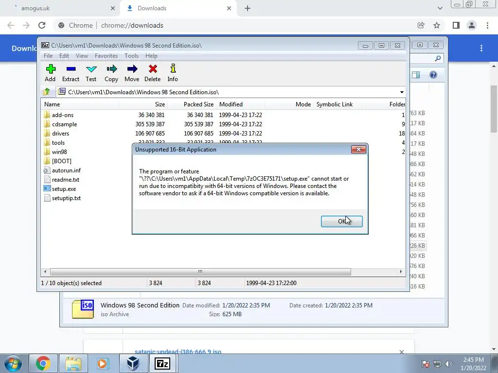Open the Edit menu
Image resolution: width=498 pixels, height=373 pixels.
(x=64, y=56)
